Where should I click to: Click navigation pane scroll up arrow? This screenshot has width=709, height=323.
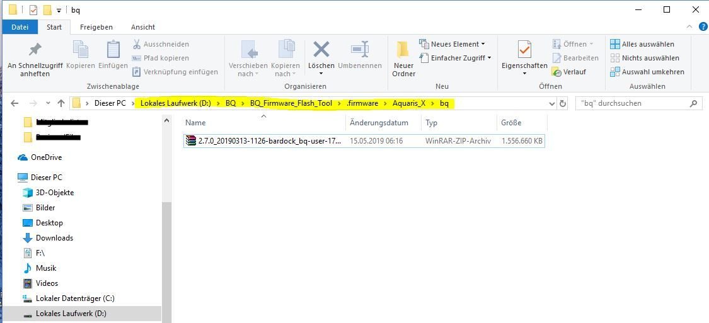pos(166,121)
